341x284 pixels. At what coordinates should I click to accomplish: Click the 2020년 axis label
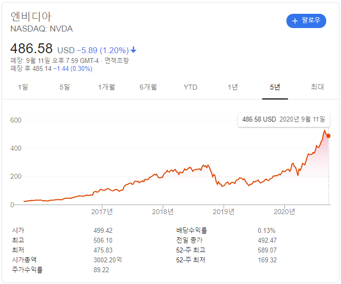(284, 212)
